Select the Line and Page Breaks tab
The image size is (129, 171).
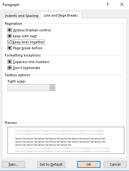[61, 15]
